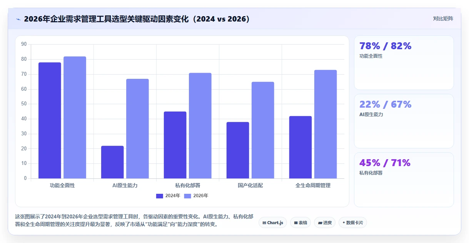Click the 2024 bar for AI原生能力
The height and width of the screenshot is (243, 469).
point(112,162)
